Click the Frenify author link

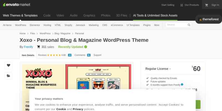coord(28,47)
